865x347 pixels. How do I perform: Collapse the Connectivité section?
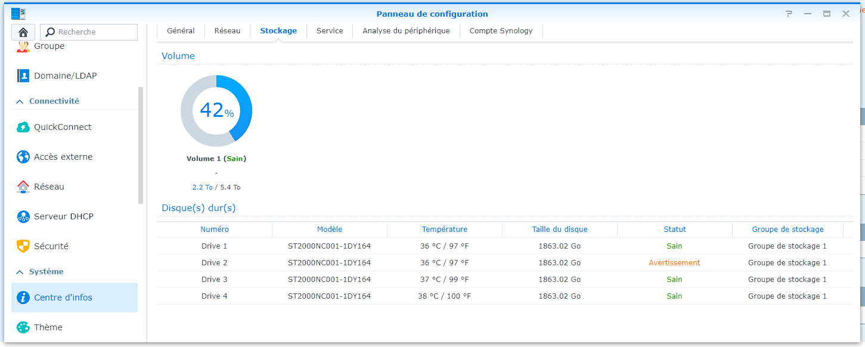(x=20, y=101)
